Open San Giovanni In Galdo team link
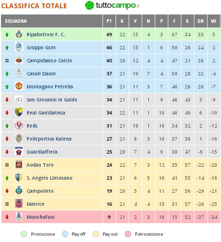Viewport: 221px width, 242px height. click(52, 100)
